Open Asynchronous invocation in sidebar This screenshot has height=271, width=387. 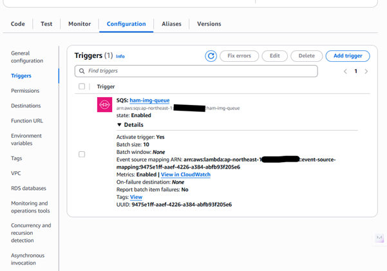coord(28,259)
